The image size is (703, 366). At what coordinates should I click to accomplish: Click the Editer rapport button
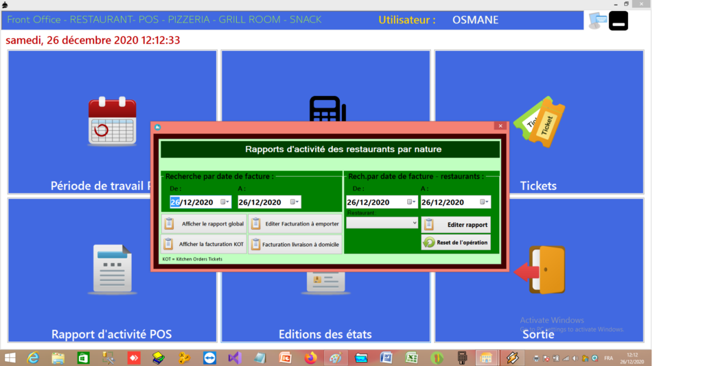pyautogui.click(x=456, y=225)
